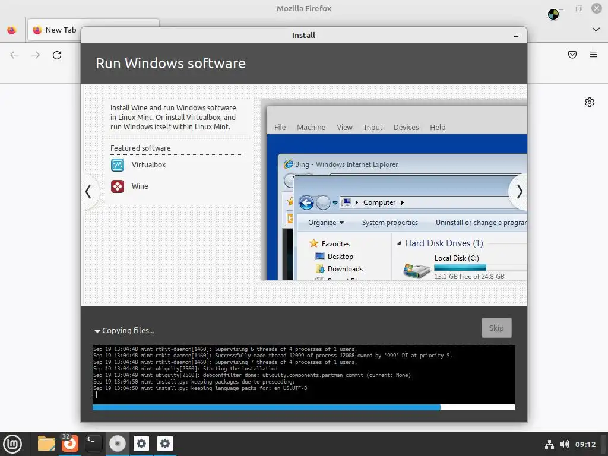Click inside the installer log terminal
This screenshot has width=608, height=456.
[x=303, y=374]
